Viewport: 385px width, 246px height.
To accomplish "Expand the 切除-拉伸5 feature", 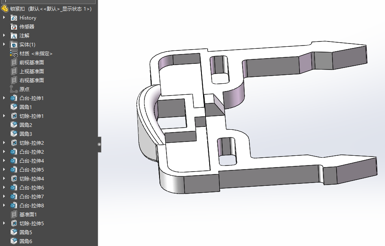I will (4, 223).
